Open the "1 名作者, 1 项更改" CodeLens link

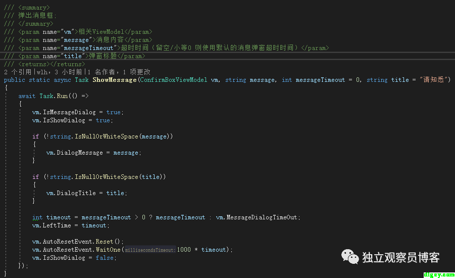click(119, 72)
